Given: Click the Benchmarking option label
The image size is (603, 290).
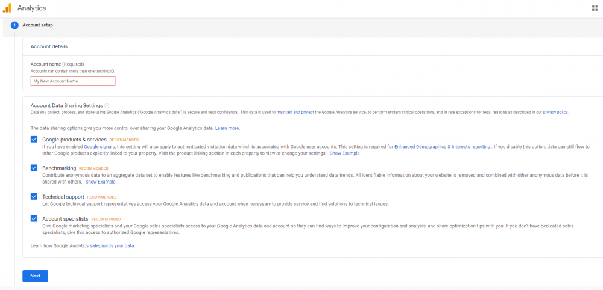Looking at the screenshot, I should point(59,168).
